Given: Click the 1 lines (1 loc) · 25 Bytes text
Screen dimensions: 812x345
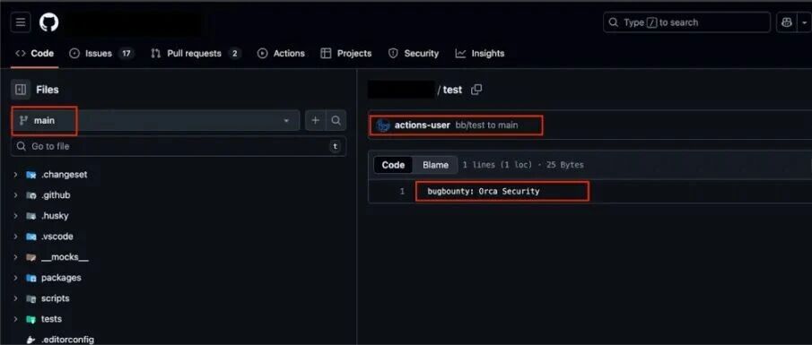Looking at the screenshot, I should click(x=523, y=165).
